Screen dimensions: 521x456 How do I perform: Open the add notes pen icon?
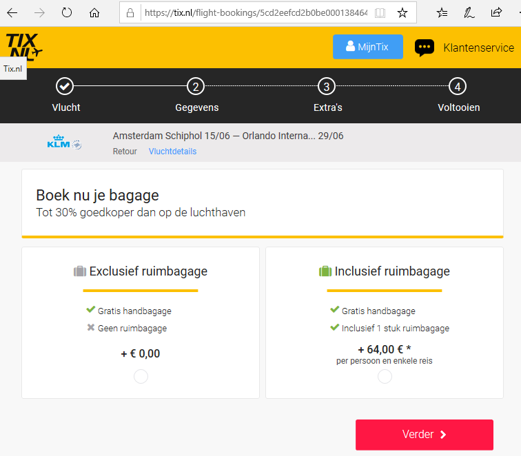469,13
